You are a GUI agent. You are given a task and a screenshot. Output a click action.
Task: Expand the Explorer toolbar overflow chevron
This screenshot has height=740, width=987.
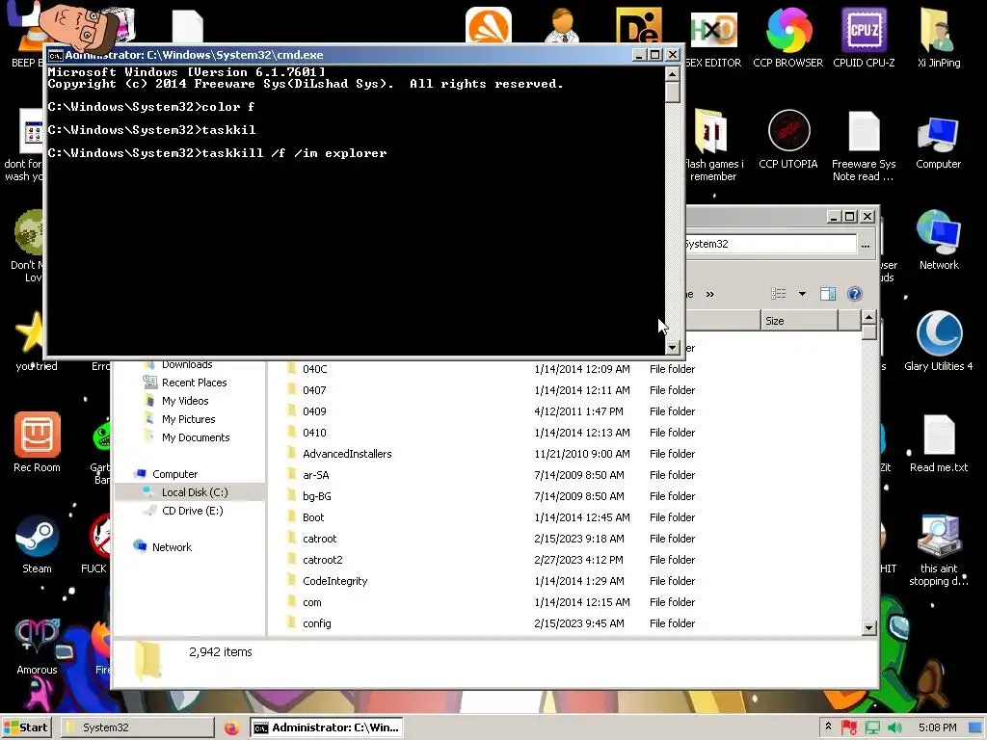[710, 294]
